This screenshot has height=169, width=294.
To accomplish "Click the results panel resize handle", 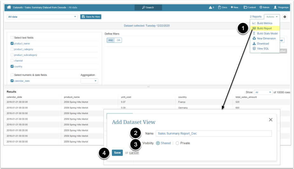I will 148,87.
